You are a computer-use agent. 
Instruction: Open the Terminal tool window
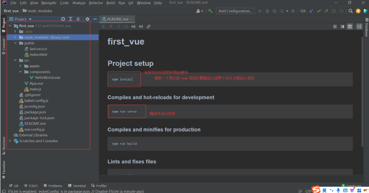[x=77, y=186]
